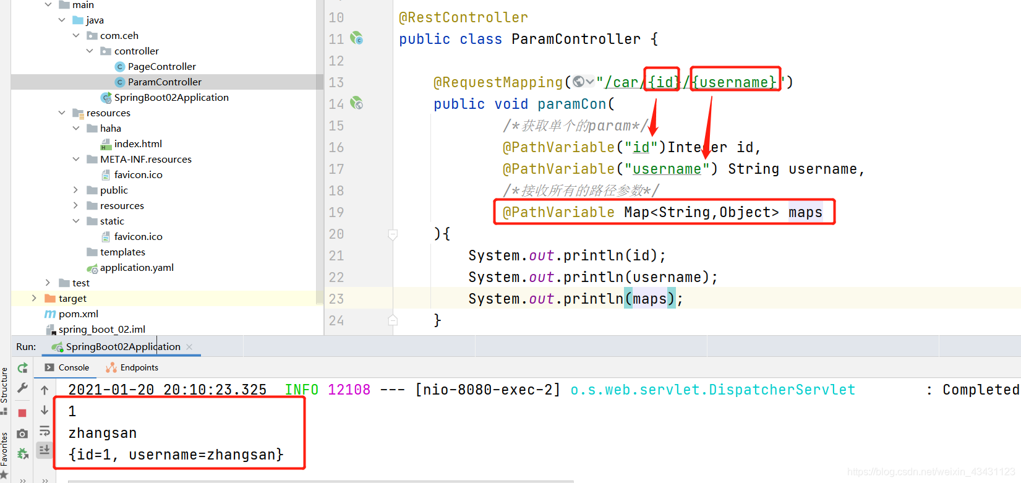Click "id" in PathVariable on line 16
The height and width of the screenshot is (483, 1021).
coord(641,147)
